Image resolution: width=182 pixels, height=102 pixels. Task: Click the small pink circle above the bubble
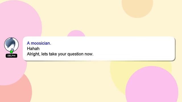pyautogui.click(x=76, y=33)
